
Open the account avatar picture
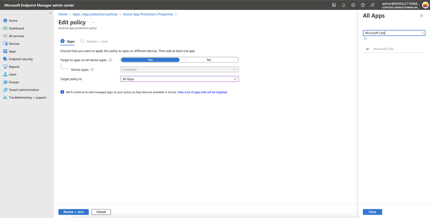(x=425, y=5)
